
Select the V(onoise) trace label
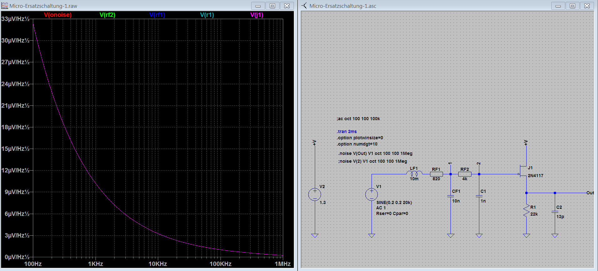coord(58,15)
